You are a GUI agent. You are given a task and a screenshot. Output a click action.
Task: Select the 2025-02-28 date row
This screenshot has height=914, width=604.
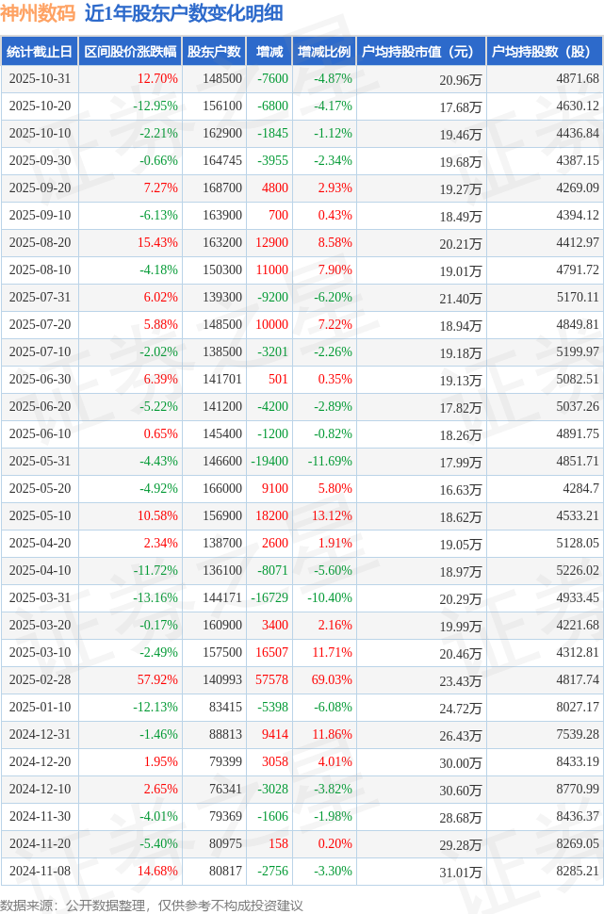pos(40,680)
